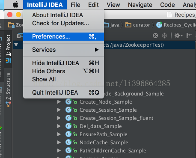Click the Recipes file icon in title bar
The width and height of the screenshot is (196, 158).
[169, 15]
